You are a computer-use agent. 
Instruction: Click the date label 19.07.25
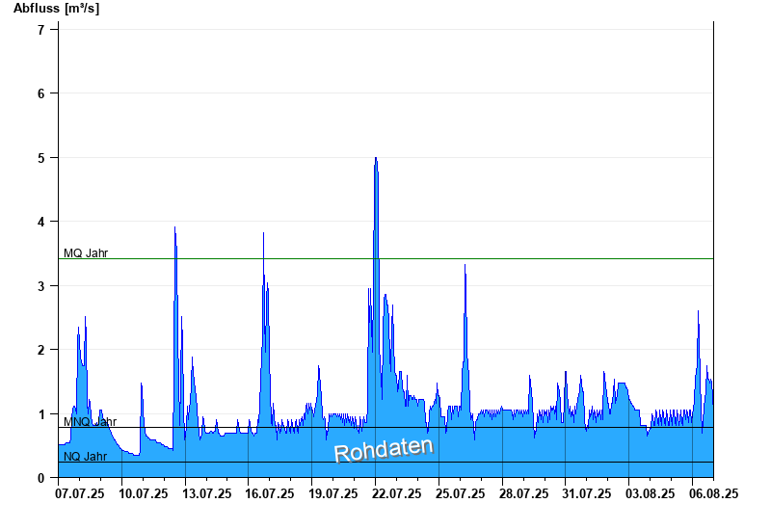click(x=333, y=493)
